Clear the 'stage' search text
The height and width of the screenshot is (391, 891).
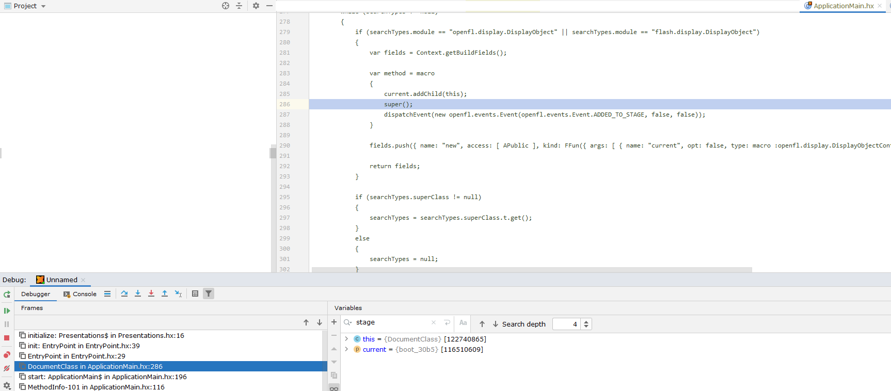coord(434,322)
